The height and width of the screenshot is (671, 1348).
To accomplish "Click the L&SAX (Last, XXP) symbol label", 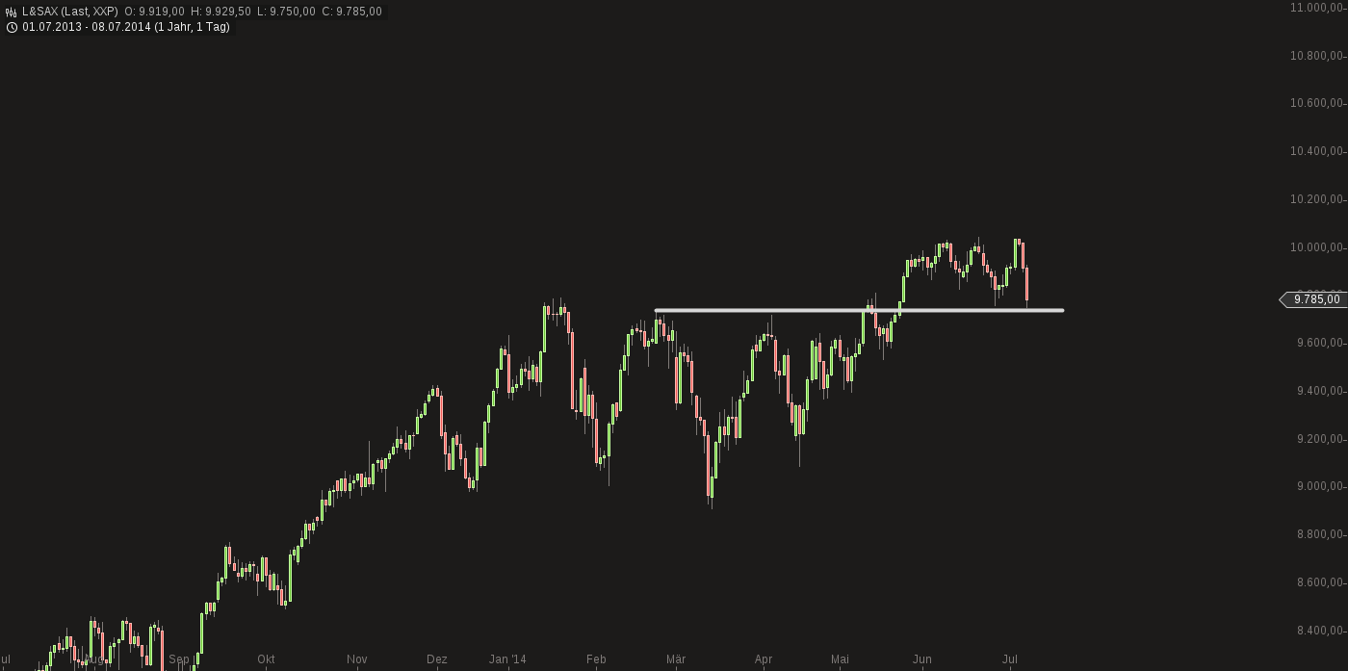I will [70, 12].
